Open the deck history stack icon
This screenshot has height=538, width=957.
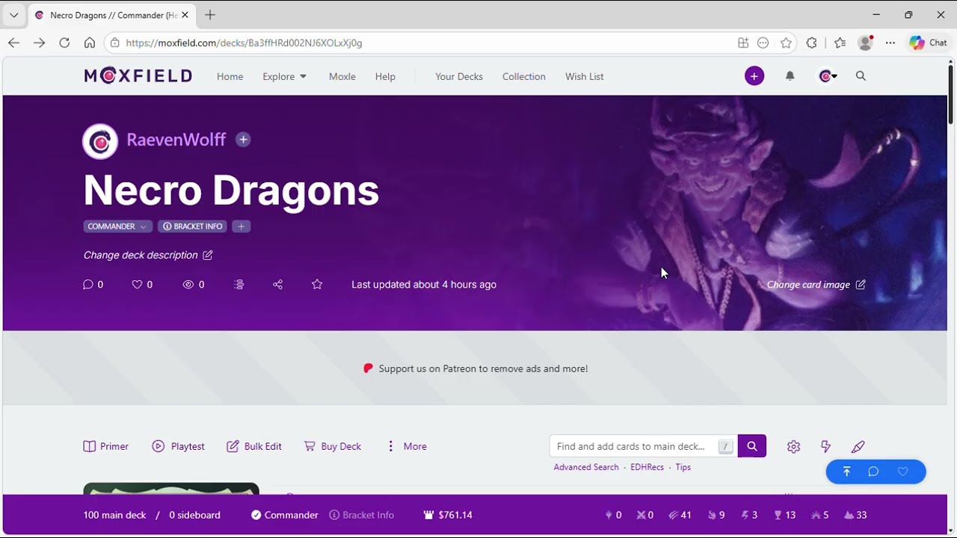(239, 284)
